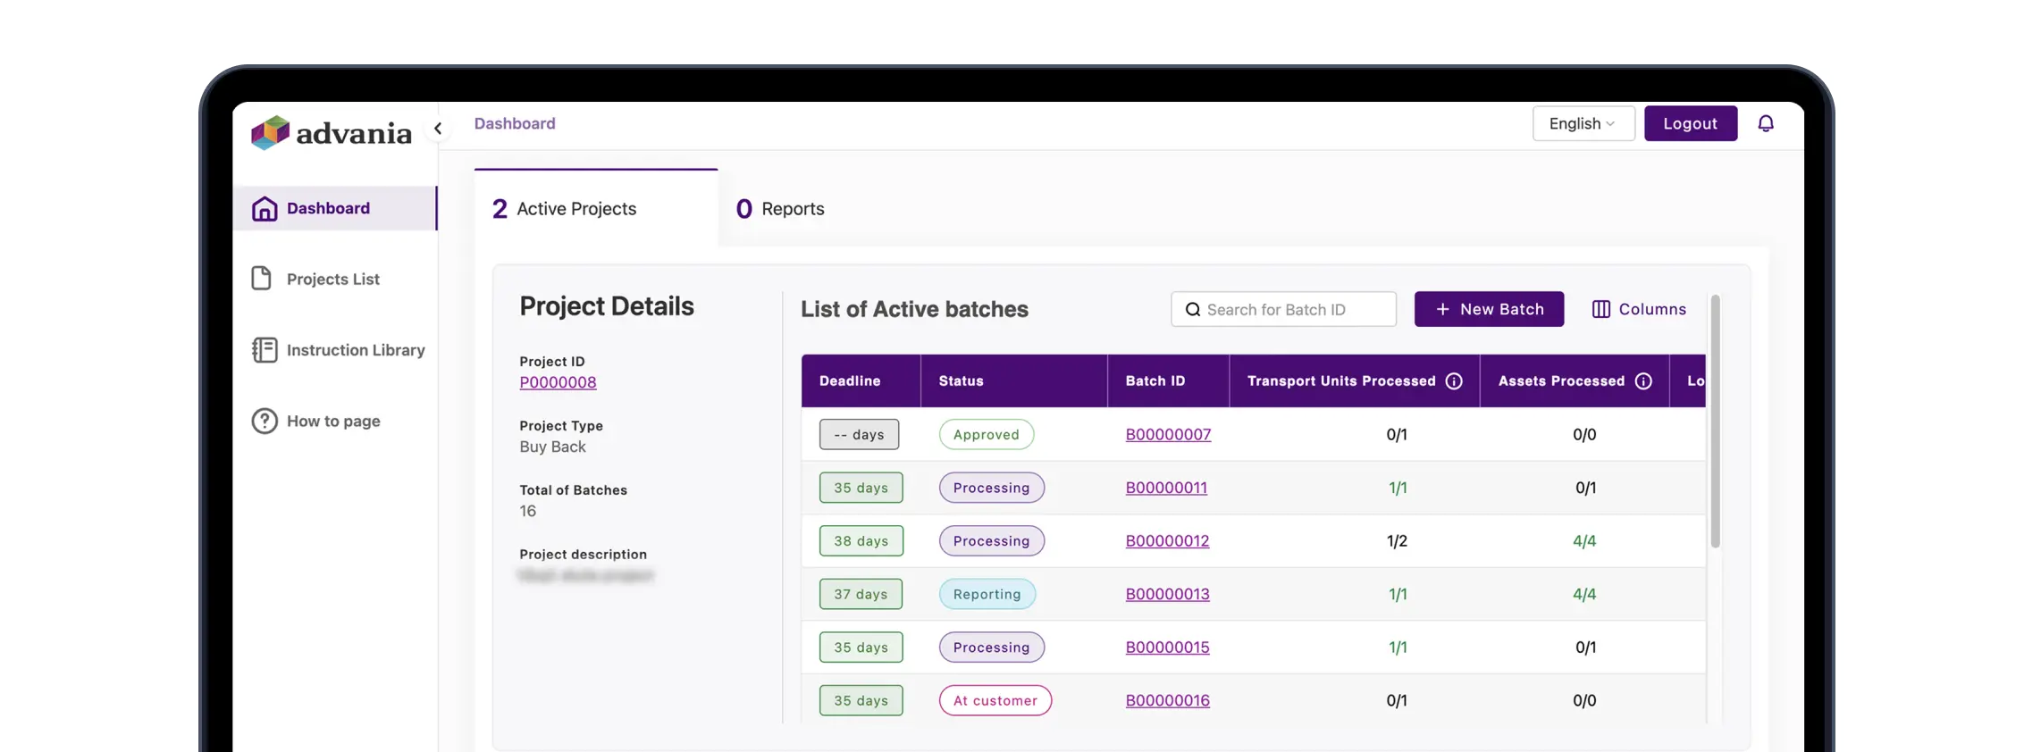The image size is (2024, 752).
Task: Open batch B00000013
Action: (x=1167, y=594)
